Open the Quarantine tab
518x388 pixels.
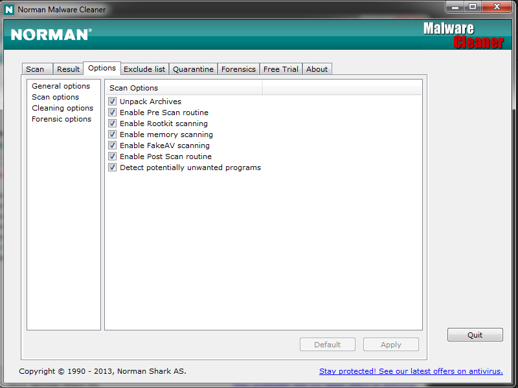coord(193,69)
